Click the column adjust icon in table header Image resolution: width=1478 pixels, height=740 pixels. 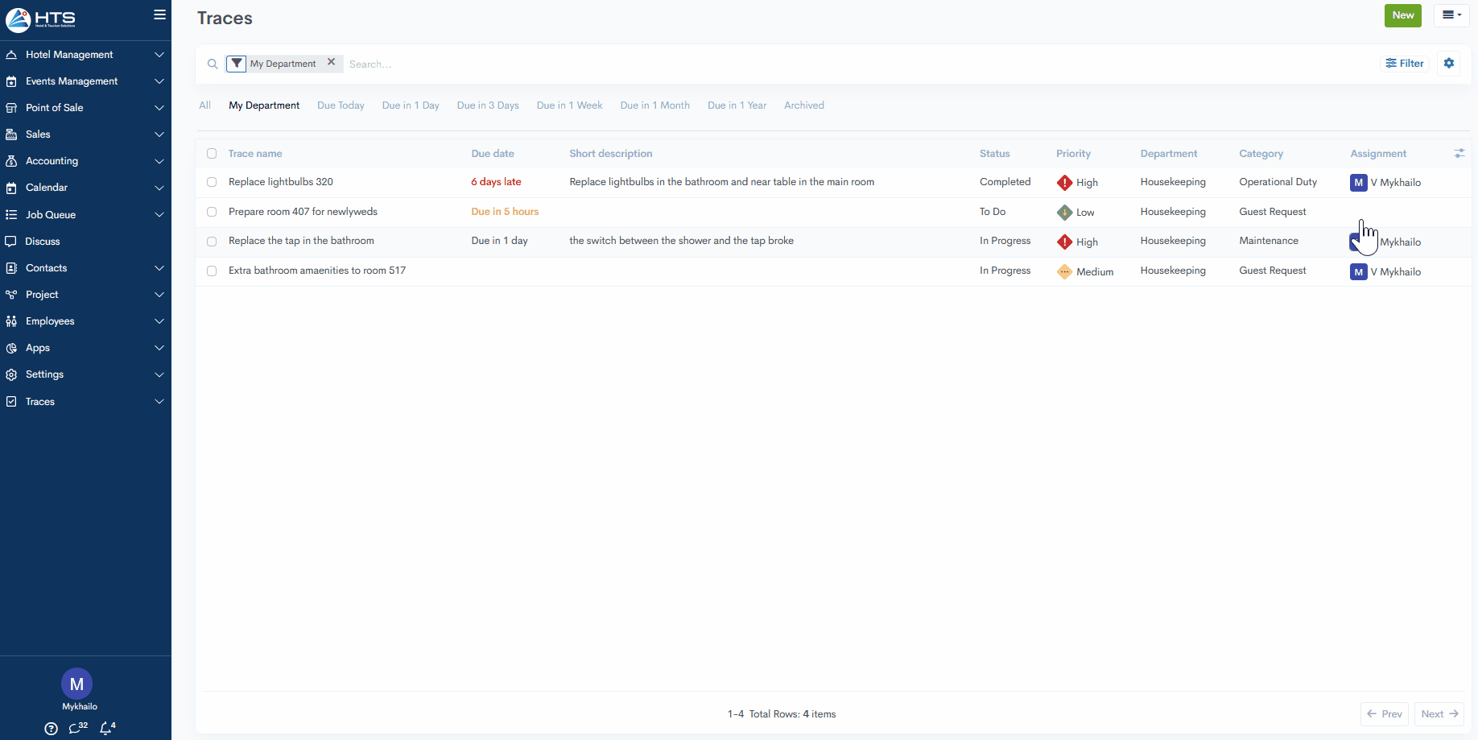pyautogui.click(x=1459, y=153)
